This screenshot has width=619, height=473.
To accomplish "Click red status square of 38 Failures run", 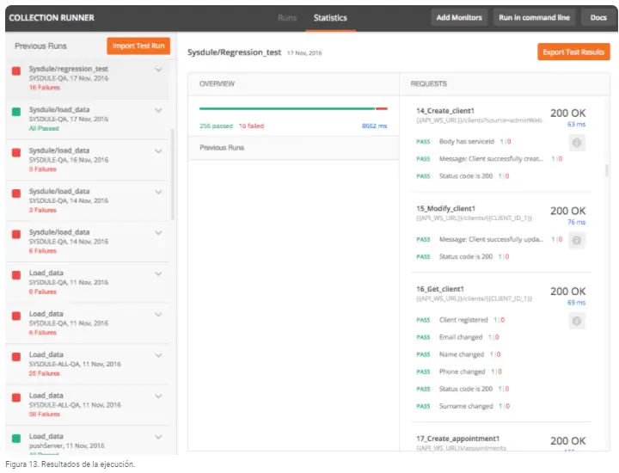I will [x=16, y=397].
